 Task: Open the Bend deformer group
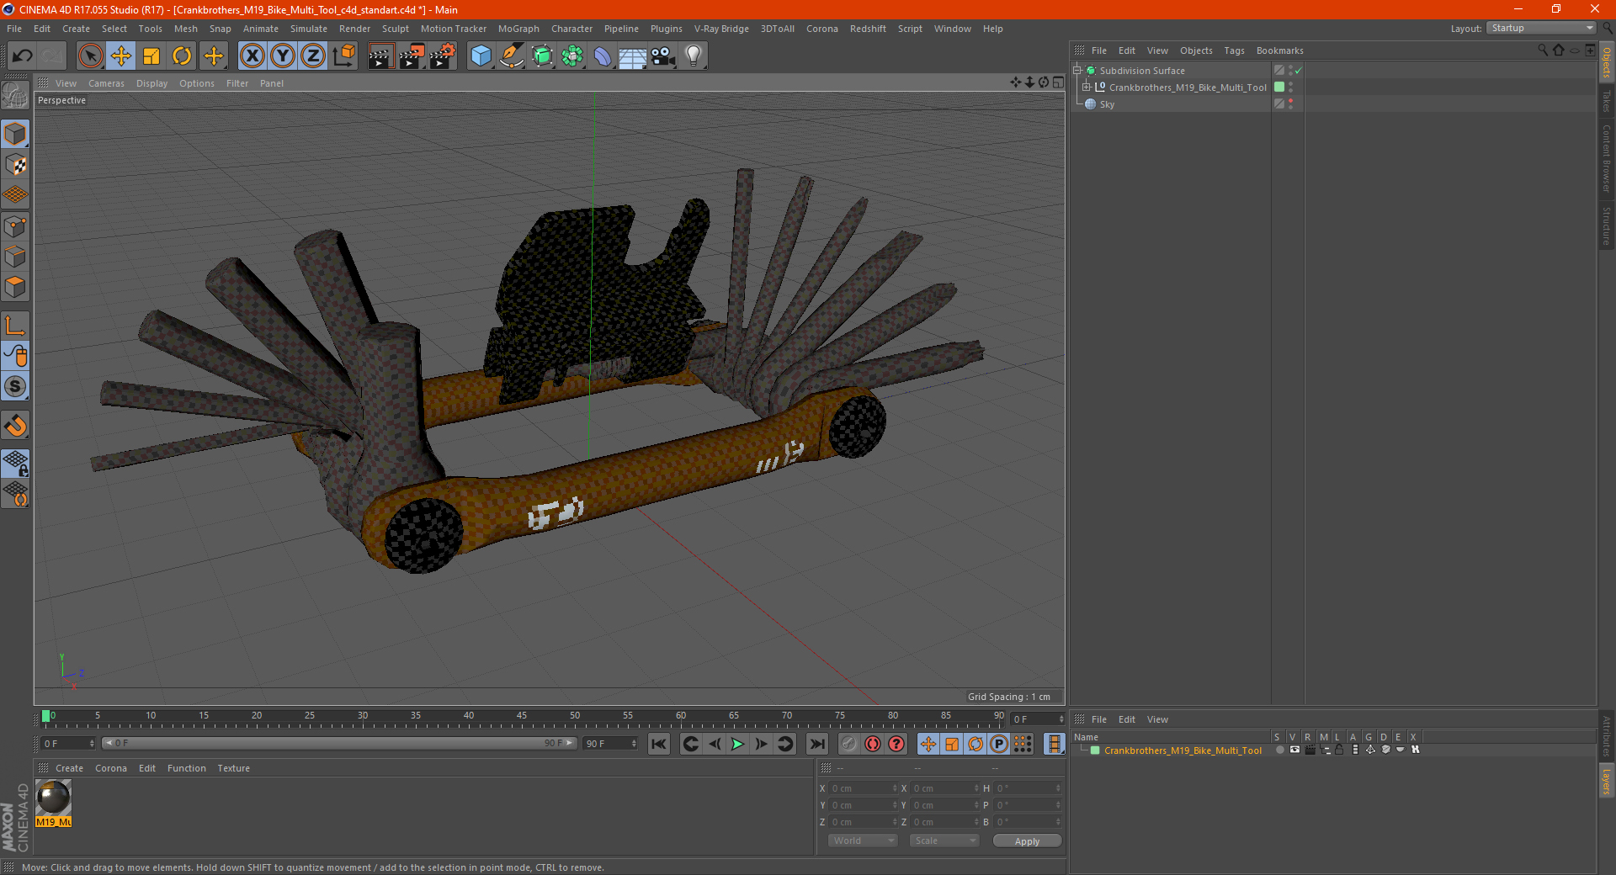pos(603,56)
